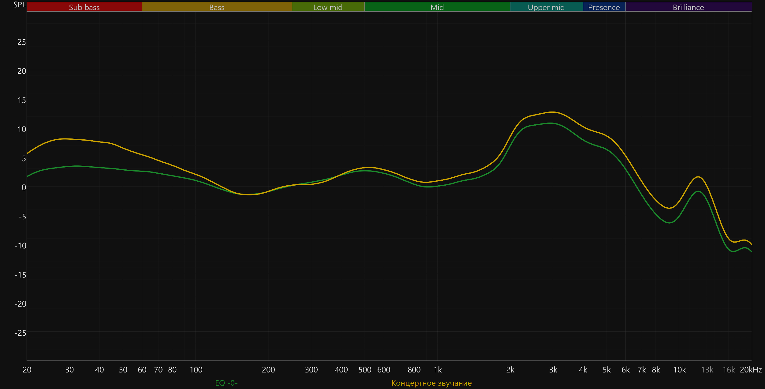Viewport: 765px width, 389px height.
Task: Select the Presence band header
Action: point(604,7)
